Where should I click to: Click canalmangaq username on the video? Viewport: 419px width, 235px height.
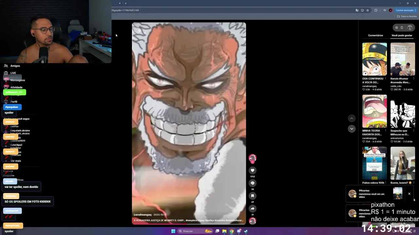point(142,215)
